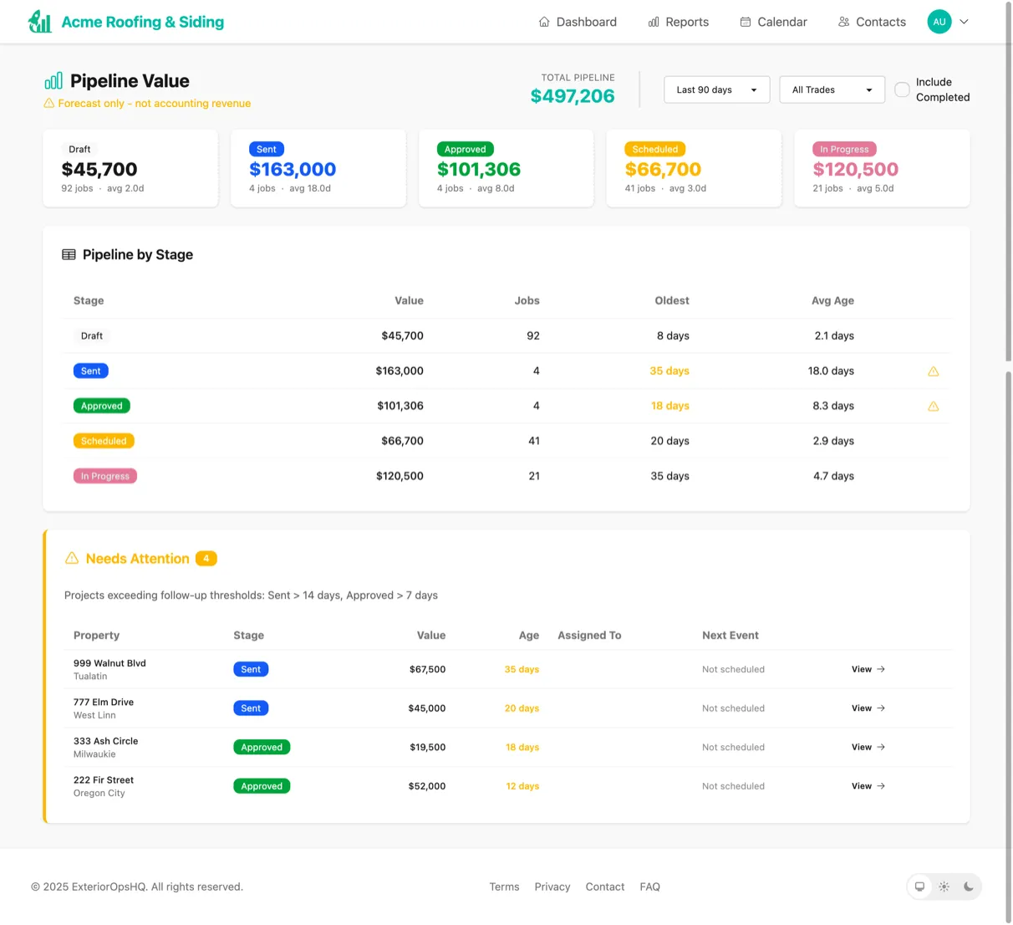Enable the Include Completed checkbox

point(902,89)
